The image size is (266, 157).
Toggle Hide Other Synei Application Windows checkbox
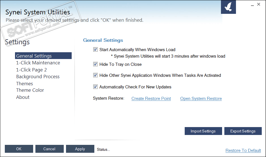tap(95, 75)
